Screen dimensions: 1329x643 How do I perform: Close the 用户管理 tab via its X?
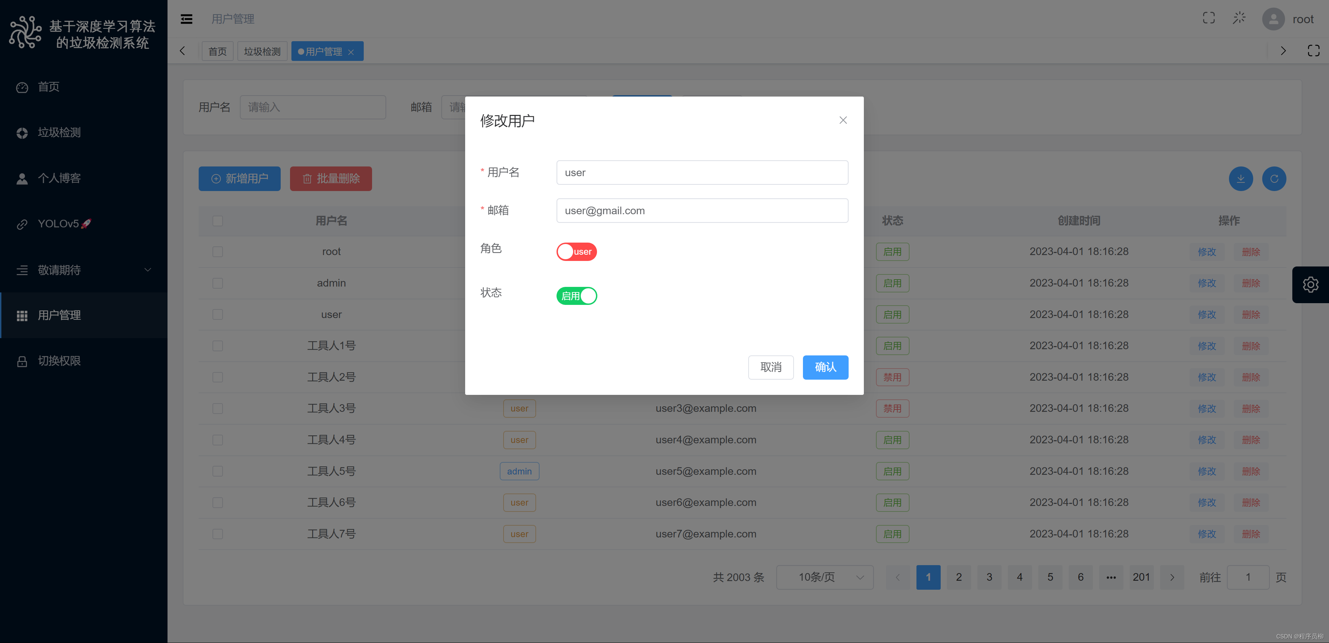click(x=351, y=52)
